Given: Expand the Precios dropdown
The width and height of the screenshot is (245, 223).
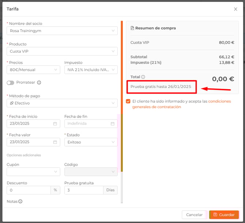Looking at the screenshot, I should (33, 69).
